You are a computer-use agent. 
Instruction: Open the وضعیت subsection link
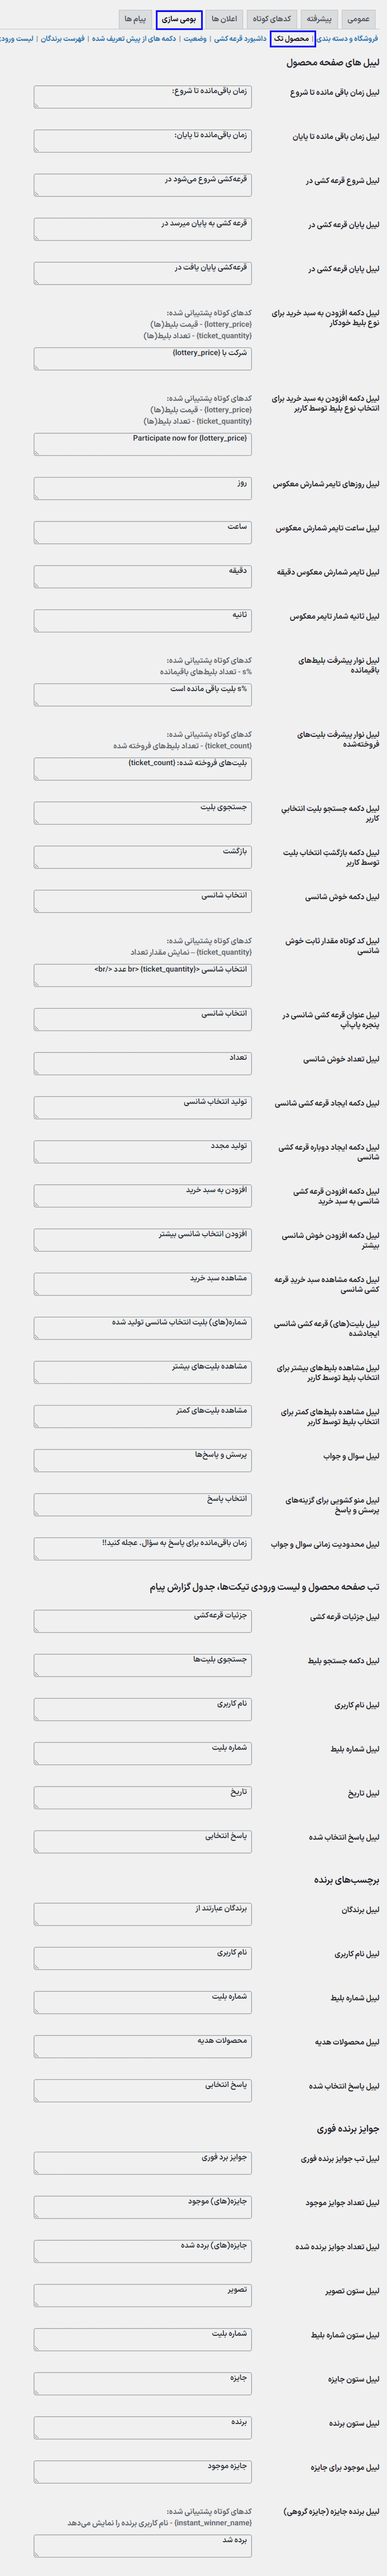[x=195, y=38]
